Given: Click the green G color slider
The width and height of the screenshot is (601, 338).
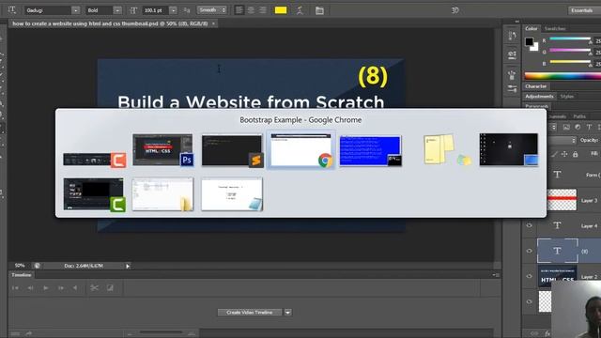Looking at the screenshot, I should (x=570, y=50).
